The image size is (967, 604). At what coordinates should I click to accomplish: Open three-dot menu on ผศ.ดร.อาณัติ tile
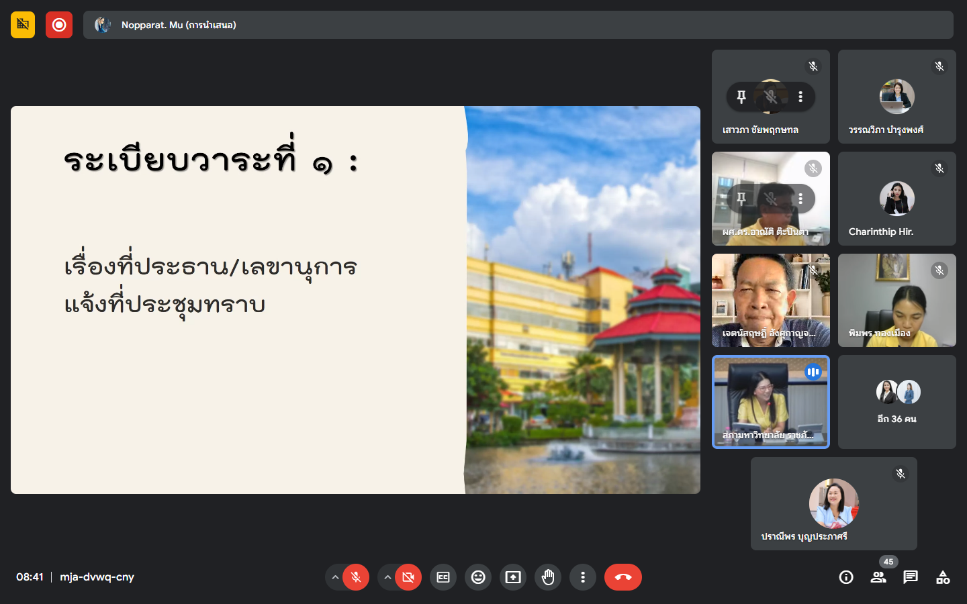click(x=800, y=199)
